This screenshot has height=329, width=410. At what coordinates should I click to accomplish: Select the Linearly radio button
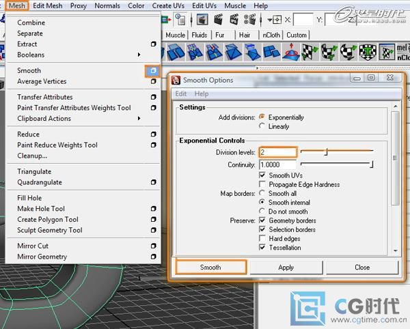click(263, 126)
